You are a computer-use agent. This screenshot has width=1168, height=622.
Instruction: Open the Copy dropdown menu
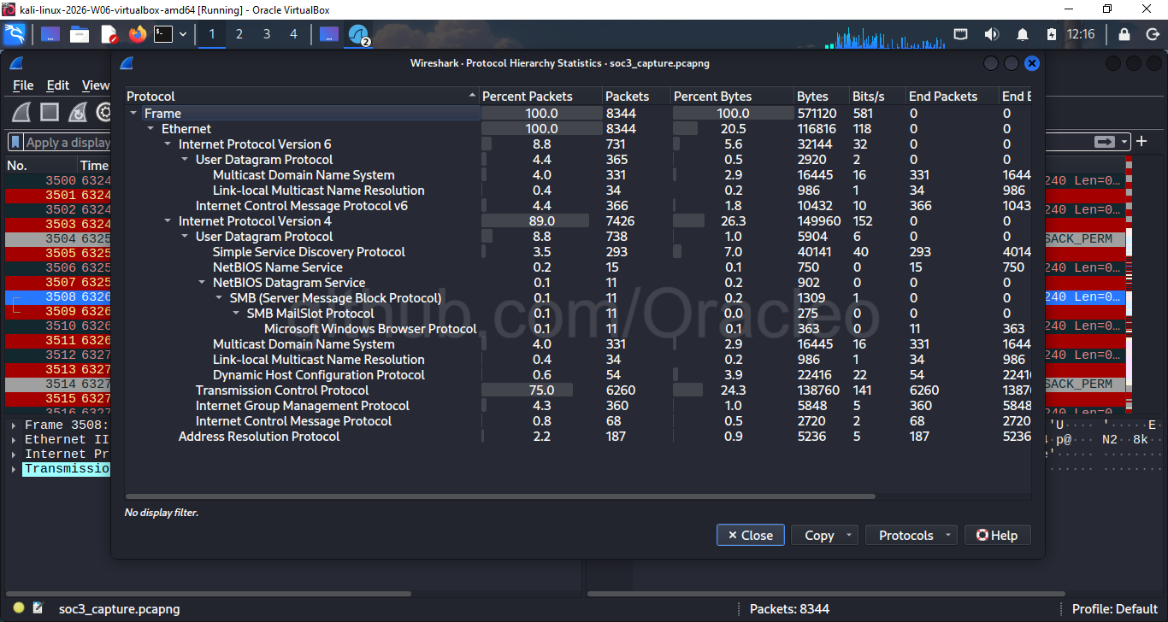point(824,535)
